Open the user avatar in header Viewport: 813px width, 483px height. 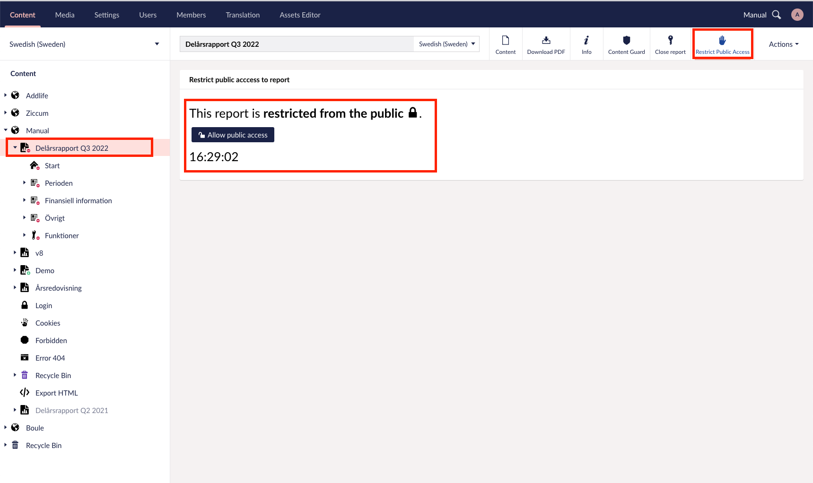click(x=797, y=15)
